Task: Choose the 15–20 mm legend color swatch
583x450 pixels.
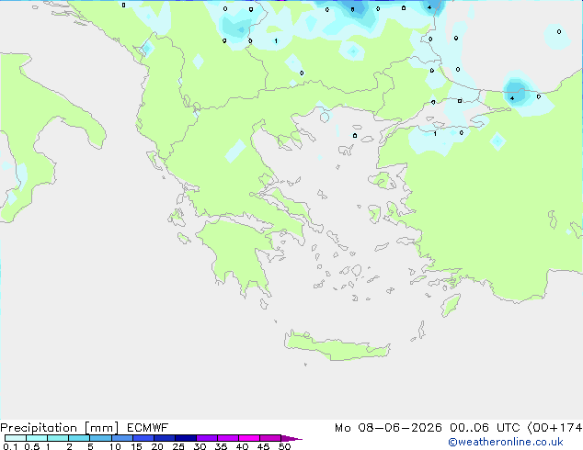Action: click(143, 438)
